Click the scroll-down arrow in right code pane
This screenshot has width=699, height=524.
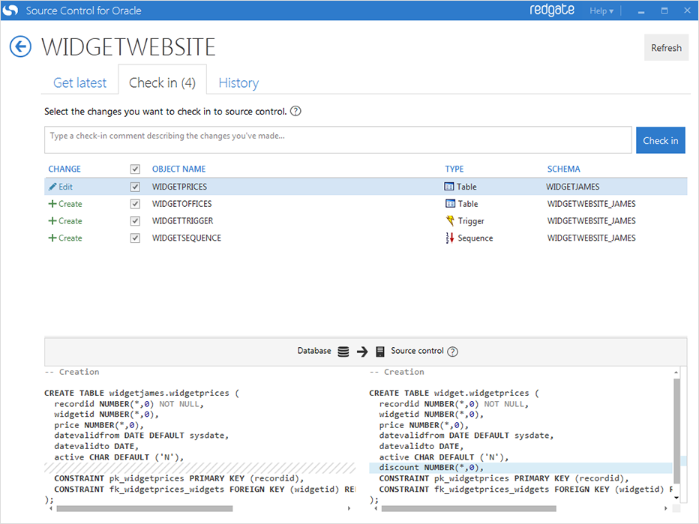pos(676,498)
